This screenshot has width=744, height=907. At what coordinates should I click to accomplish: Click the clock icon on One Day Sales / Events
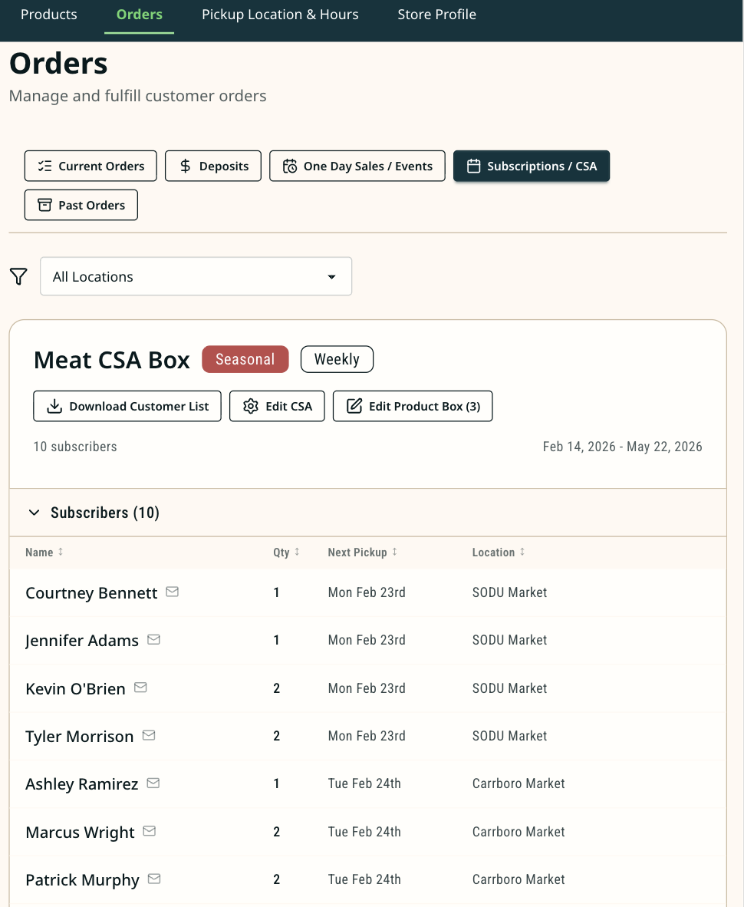pos(290,166)
